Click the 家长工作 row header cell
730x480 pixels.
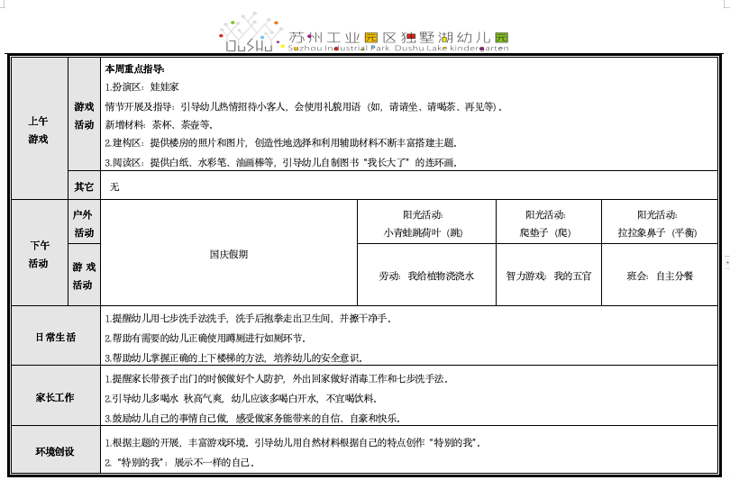55,397
